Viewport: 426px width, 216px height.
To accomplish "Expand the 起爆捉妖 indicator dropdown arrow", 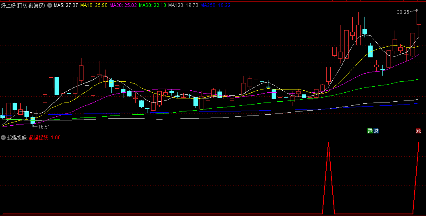I will [3, 137].
